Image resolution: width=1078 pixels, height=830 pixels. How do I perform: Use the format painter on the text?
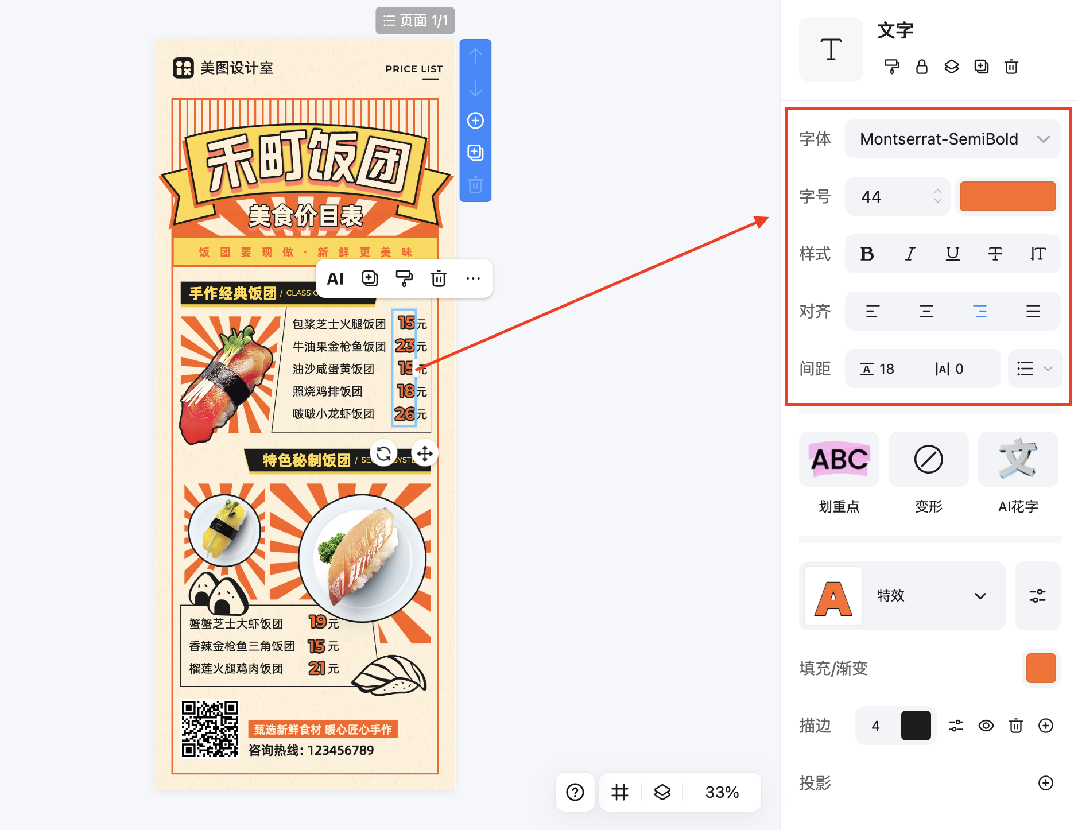point(891,67)
